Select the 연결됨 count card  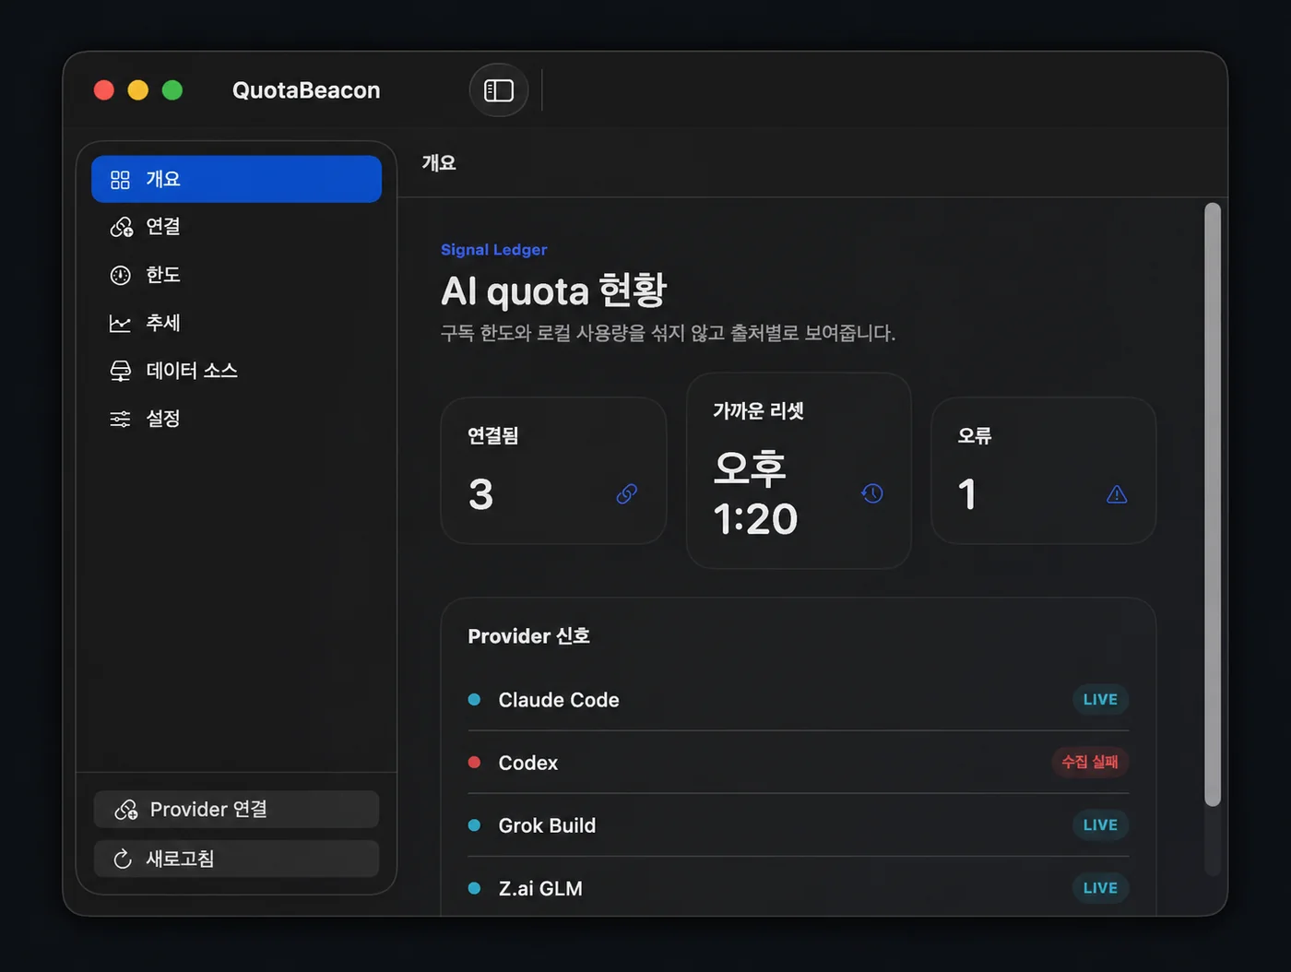point(553,470)
